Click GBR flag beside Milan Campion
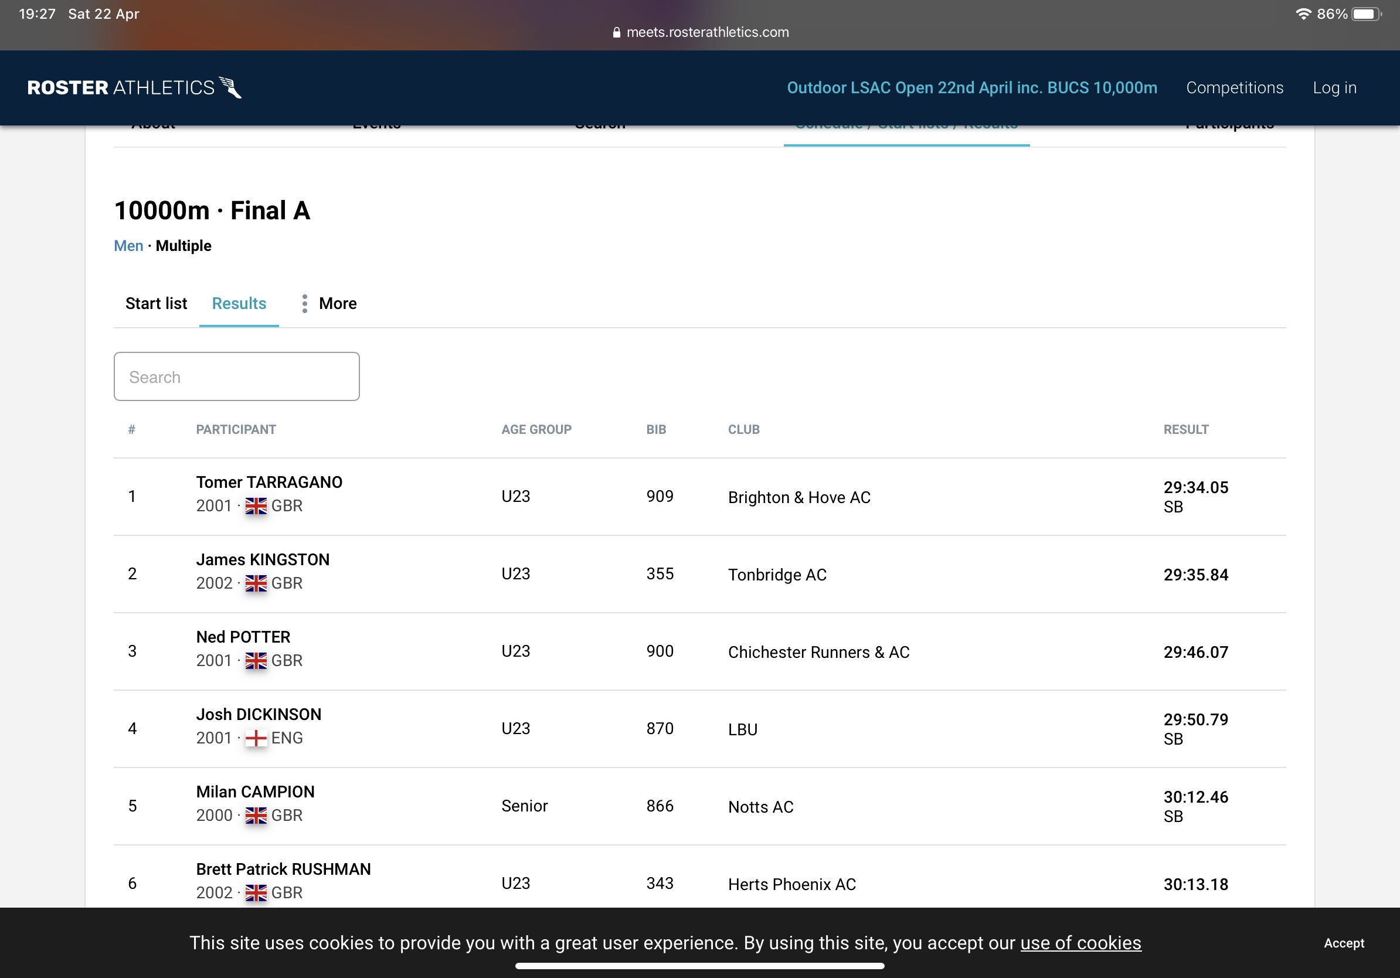This screenshot has height=978, width=1400. click(x=256, y=816)
